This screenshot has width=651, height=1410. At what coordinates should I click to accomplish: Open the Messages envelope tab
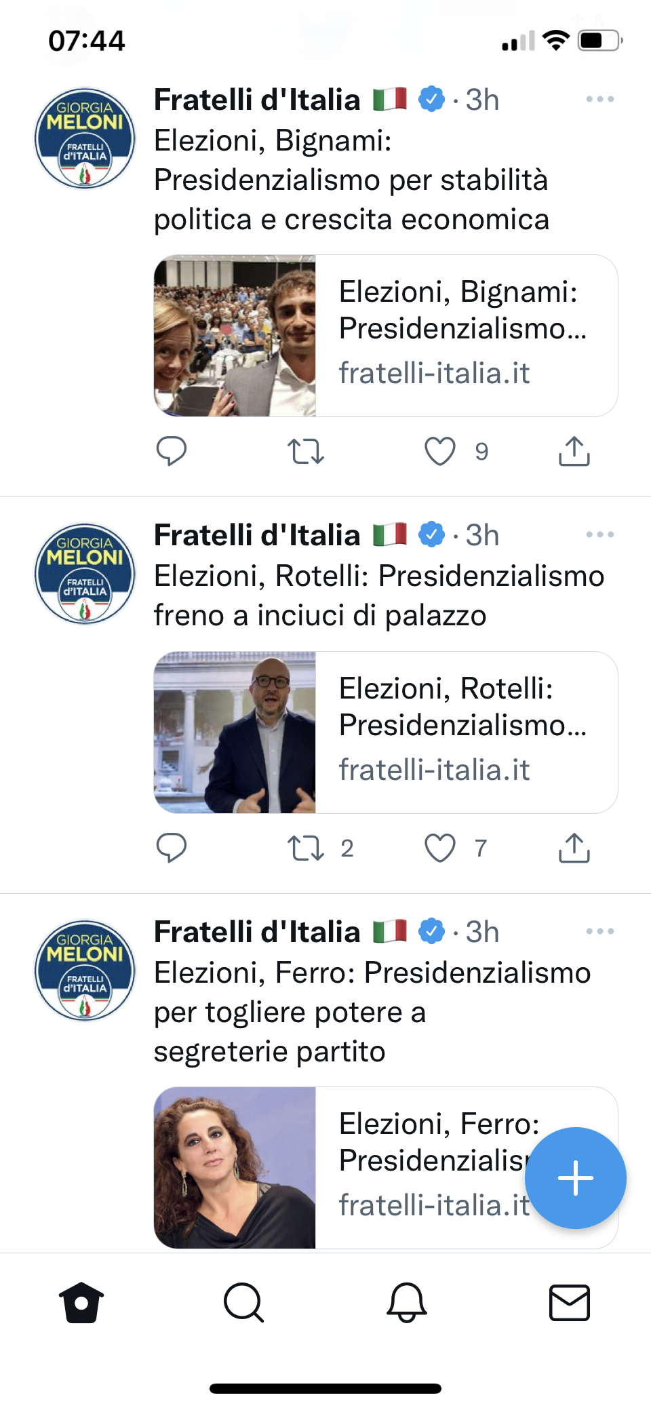click(x=569, y=1302)
